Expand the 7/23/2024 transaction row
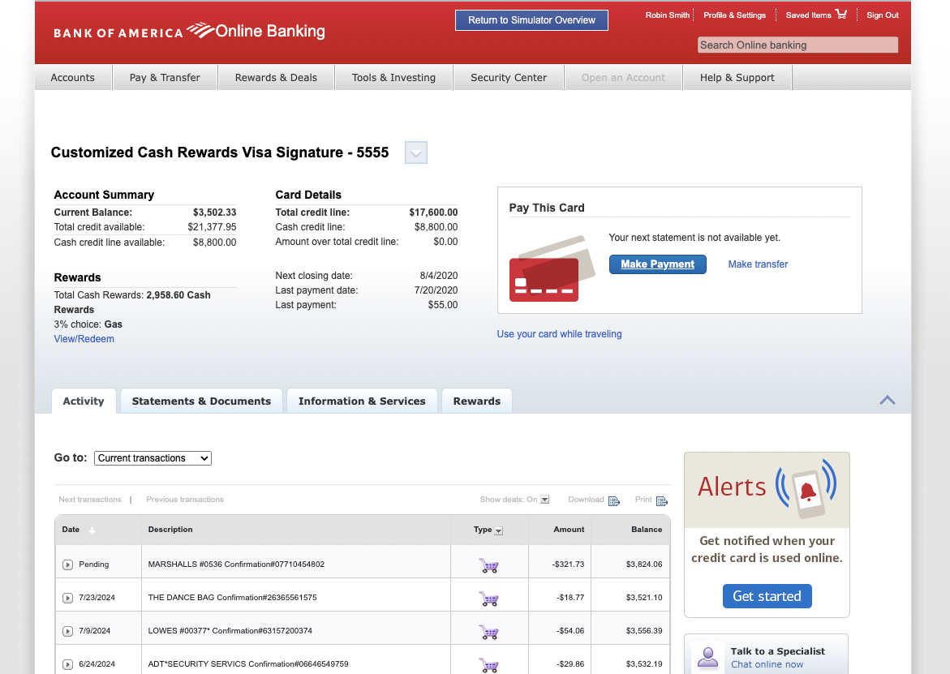 (x=68, y=599)
